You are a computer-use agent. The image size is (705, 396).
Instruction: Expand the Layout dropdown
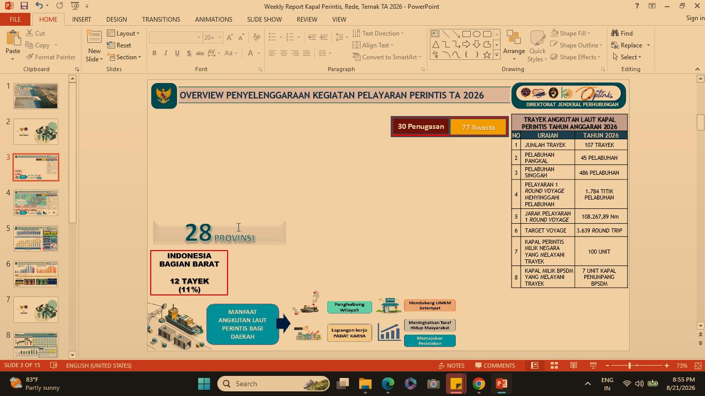coord(123,33)
